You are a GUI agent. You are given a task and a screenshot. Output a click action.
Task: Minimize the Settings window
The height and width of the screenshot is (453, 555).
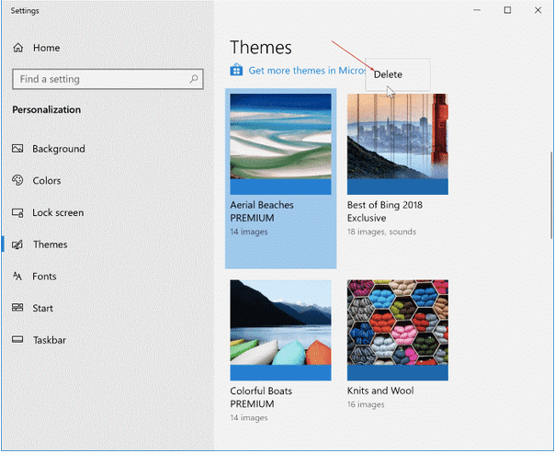click(x=477, y=10)
